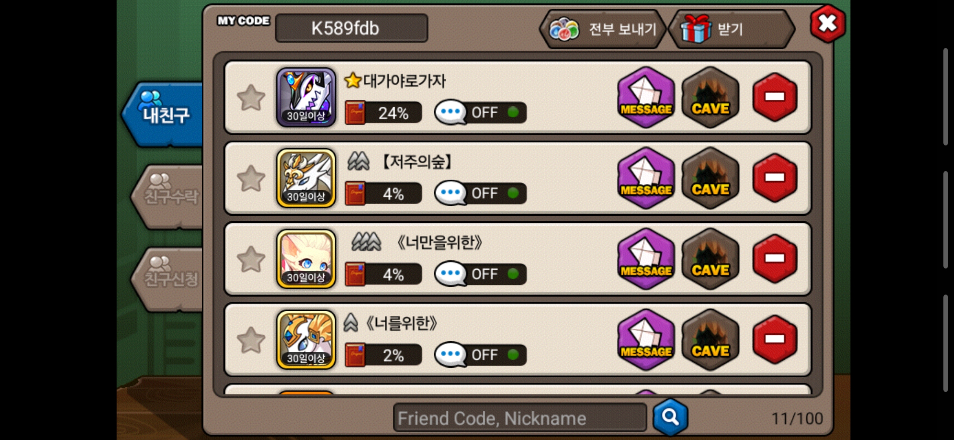Open MESSAGE for 《너를위한》
The height and width of the screenshot is (440, 954).
click(646, 339)
